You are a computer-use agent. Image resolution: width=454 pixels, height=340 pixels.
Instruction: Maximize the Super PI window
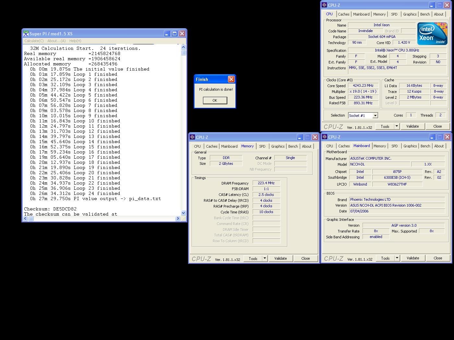click(x=174, y=33)
